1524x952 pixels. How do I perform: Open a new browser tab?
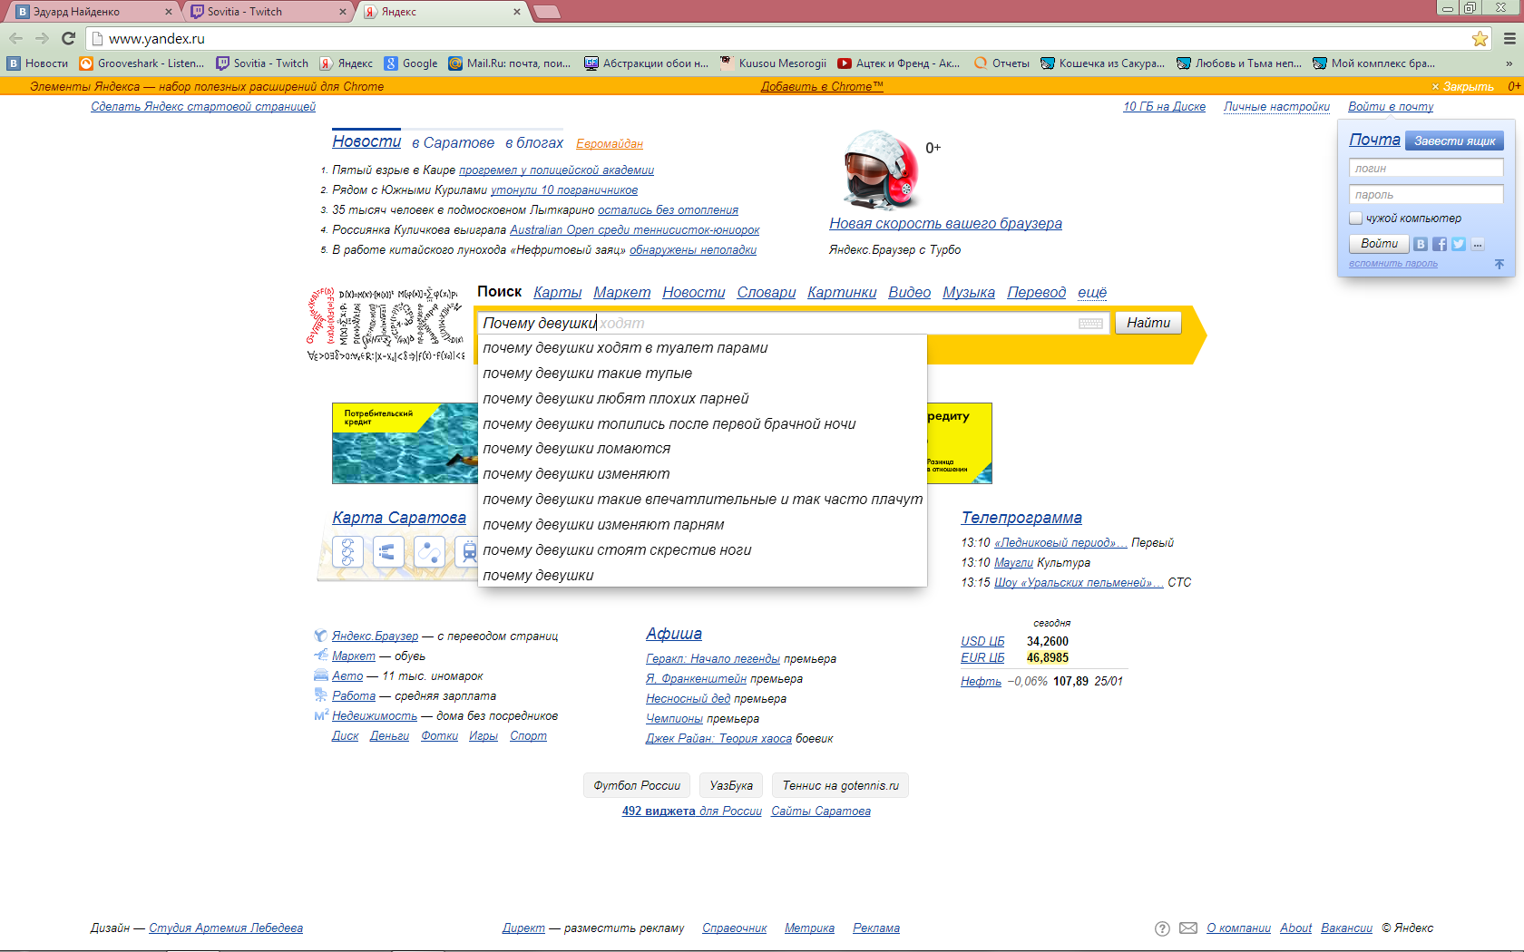pos(546,12)
